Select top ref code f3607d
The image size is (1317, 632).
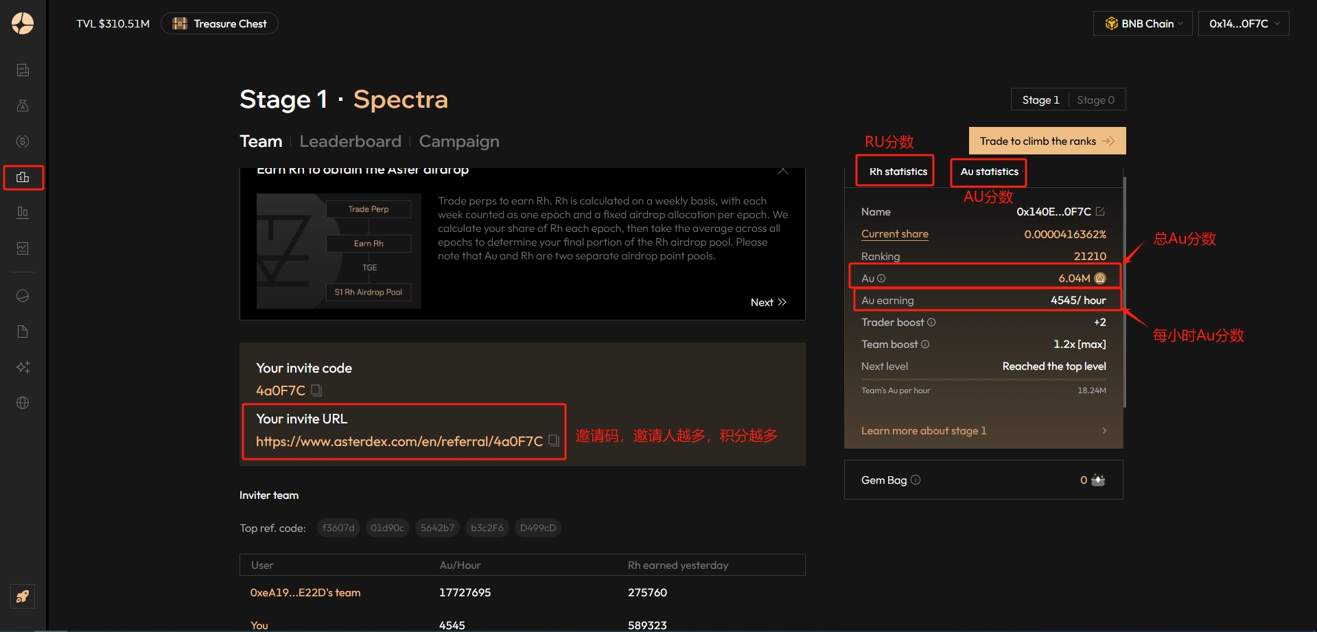[338, 528]
